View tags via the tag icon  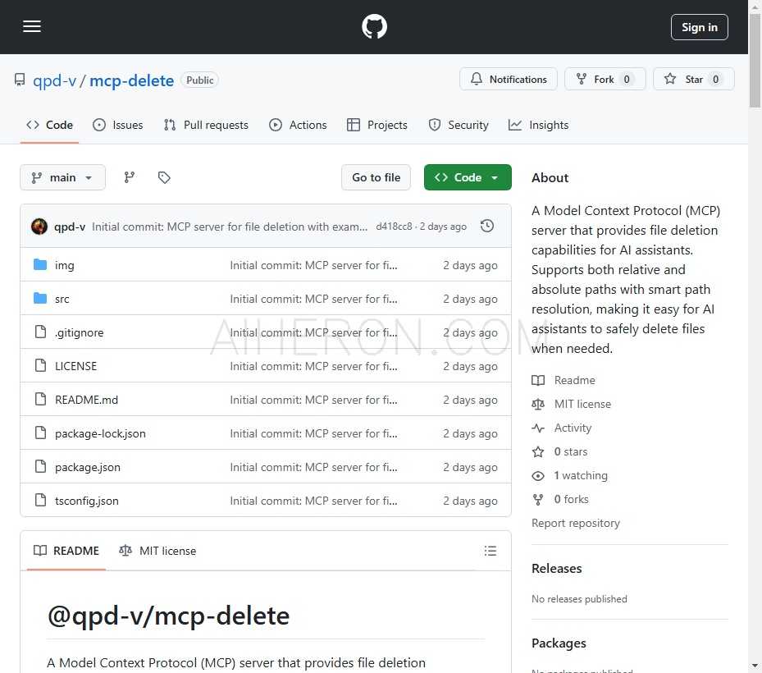pyautogui.click(x=164, y=177)
